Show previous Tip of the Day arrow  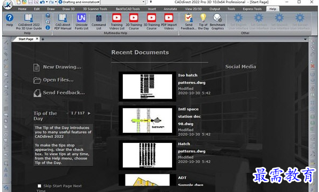67,113
